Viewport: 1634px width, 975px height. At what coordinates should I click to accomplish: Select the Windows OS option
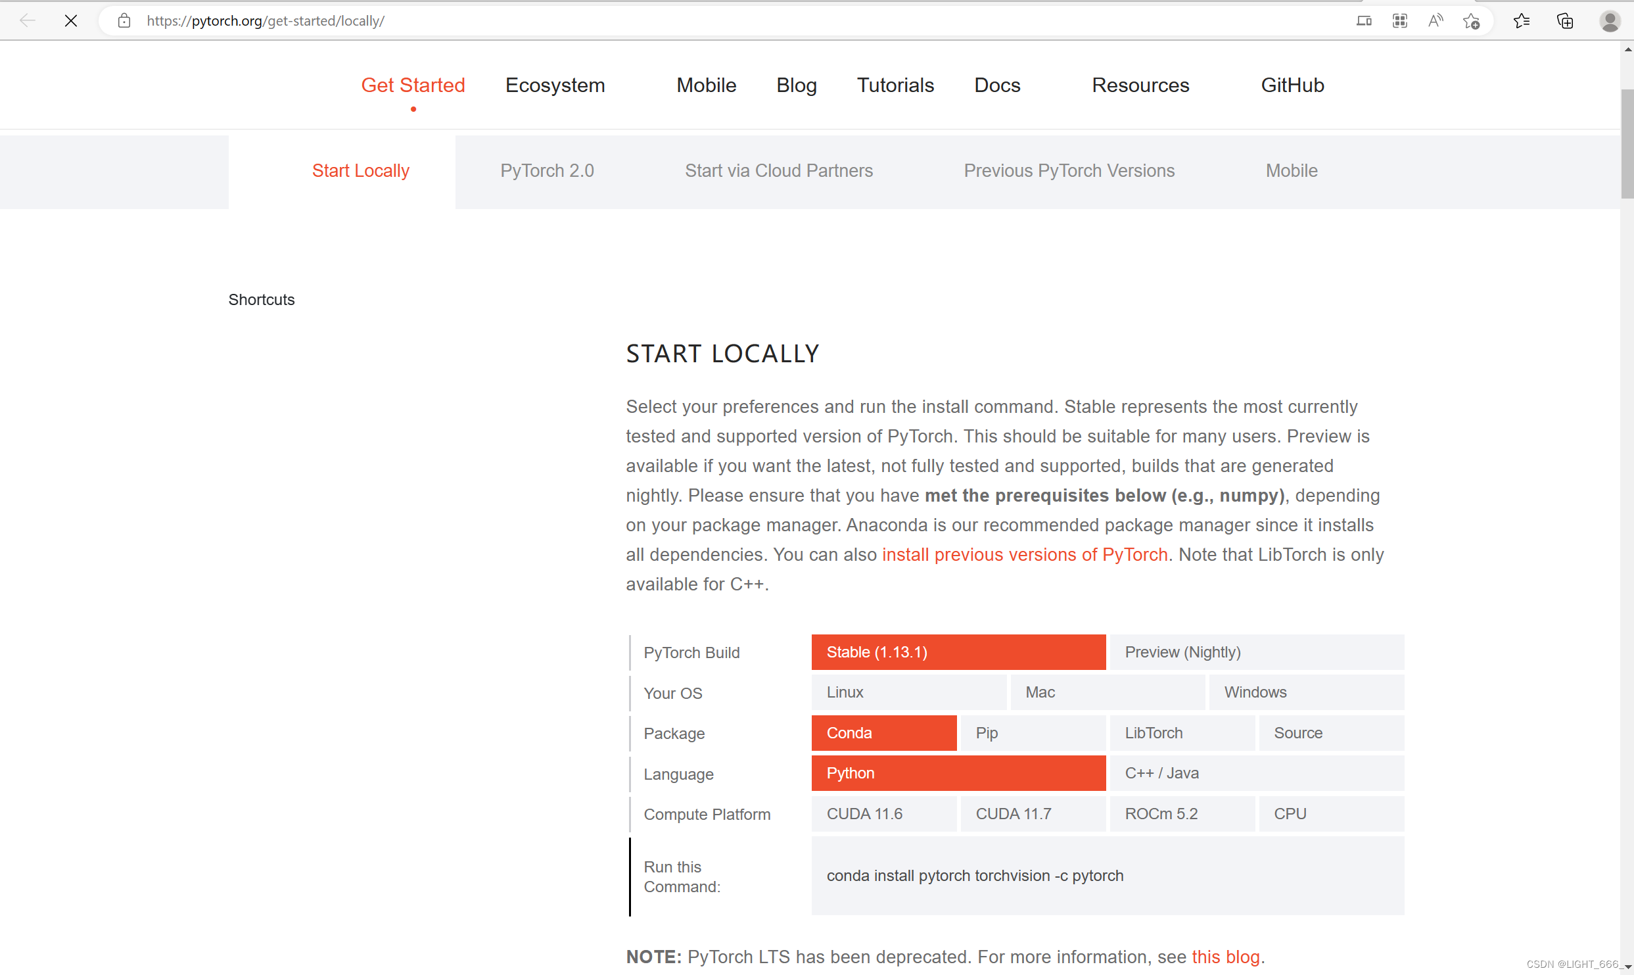[1305, 692]
